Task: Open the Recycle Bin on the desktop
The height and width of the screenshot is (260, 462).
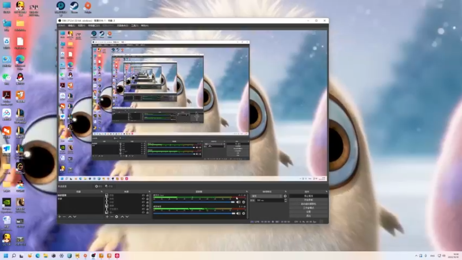Action: (x=6, y=43)
